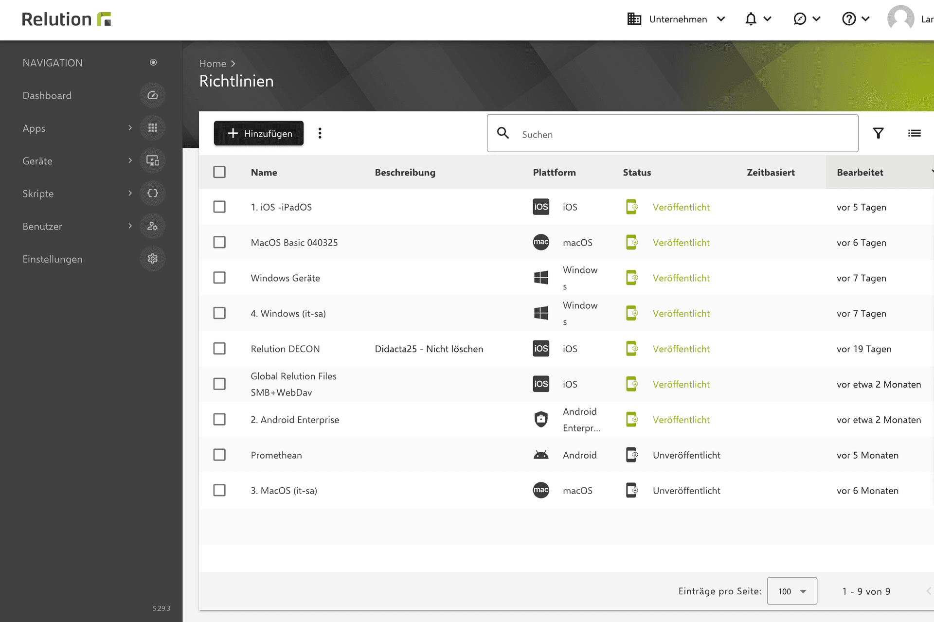Open Geräte in navigation

(37, 161)
